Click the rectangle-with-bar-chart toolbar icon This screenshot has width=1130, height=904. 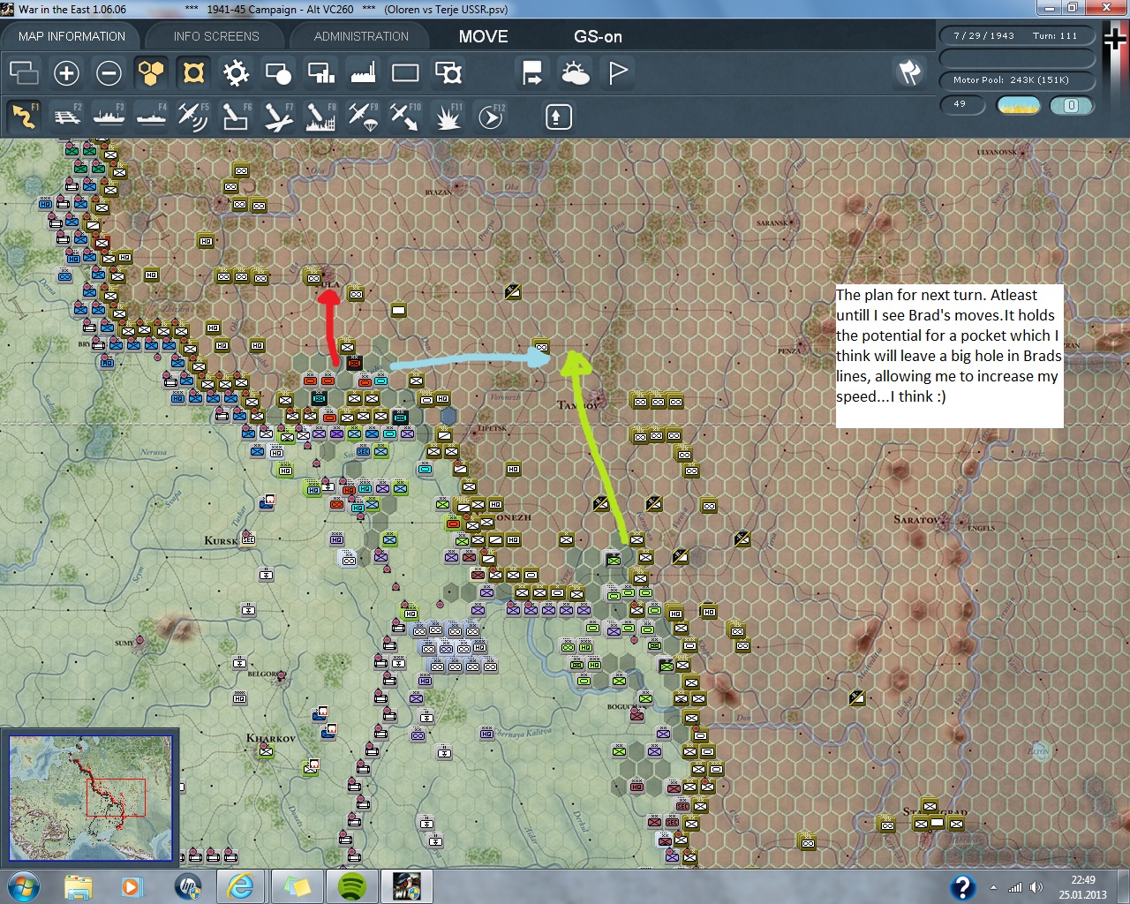point(320,73)
